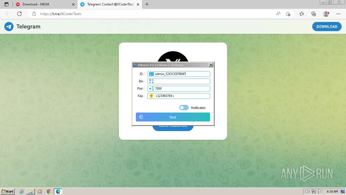This screenshot has width=346, height=195.
Task: Open the browser profile icon
Action: tap(326, 14)
